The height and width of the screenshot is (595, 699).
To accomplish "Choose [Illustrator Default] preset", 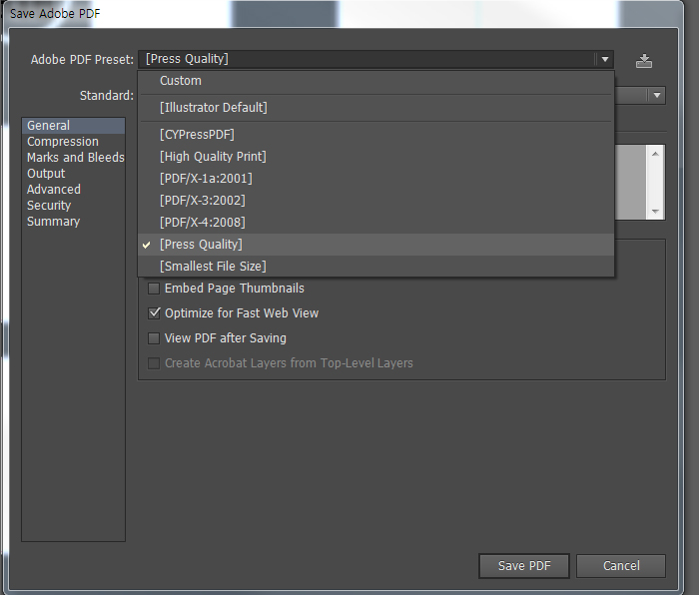I will [375, 108].
